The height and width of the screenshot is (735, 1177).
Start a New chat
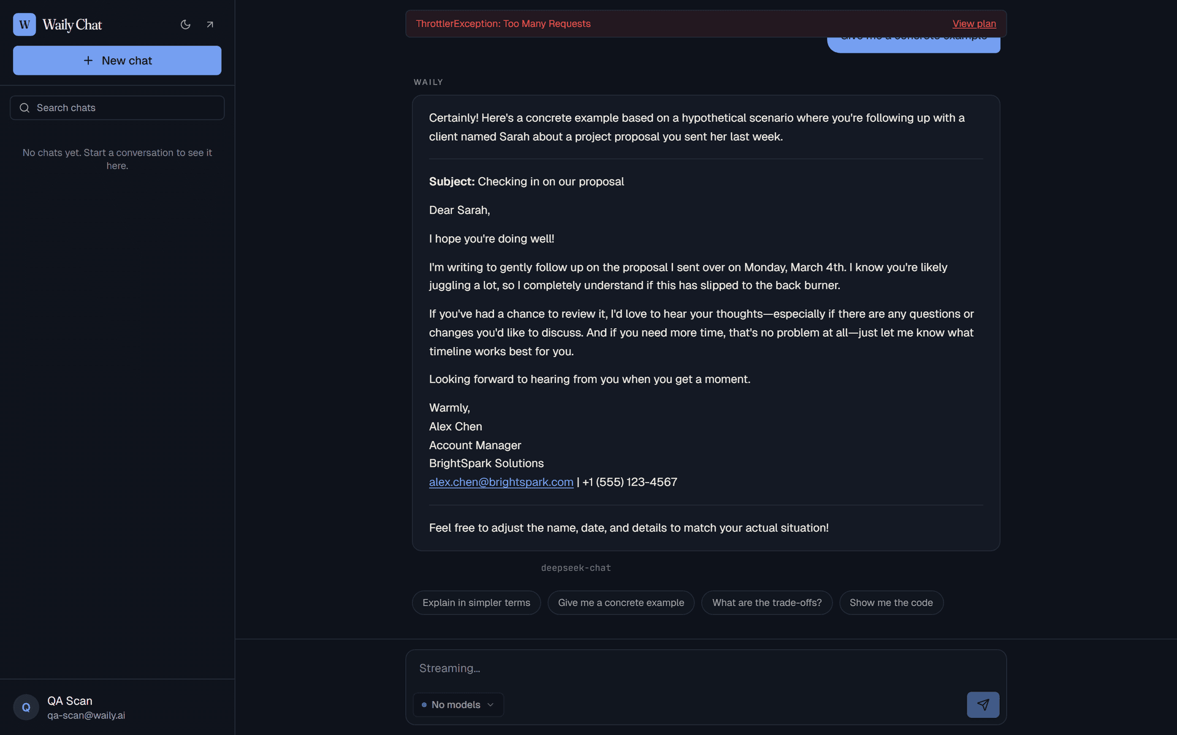pos(117,61)
